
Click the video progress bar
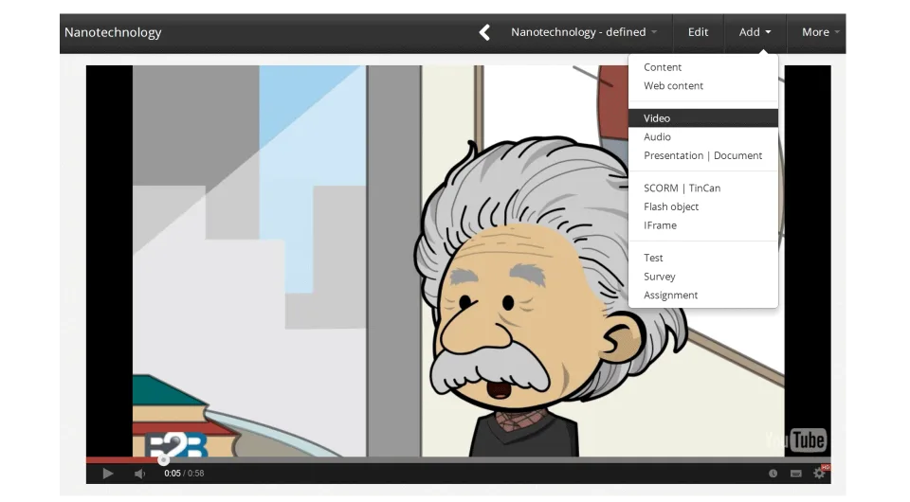pos(459,459)
